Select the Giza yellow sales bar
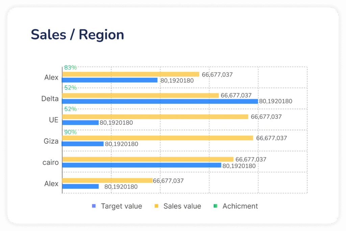The height and width of the screenshot is (231, 346). tap(157, 138)
